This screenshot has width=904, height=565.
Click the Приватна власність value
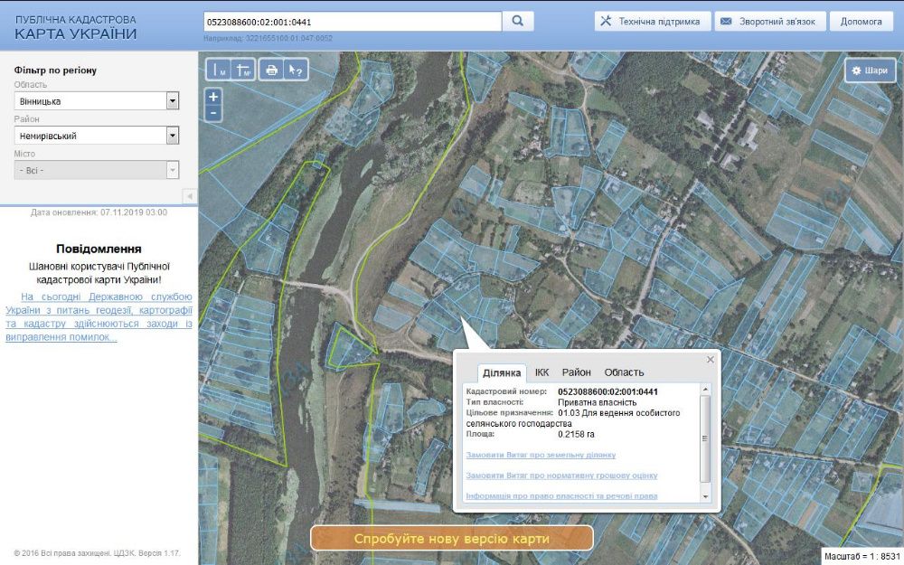tap(598, 402)
